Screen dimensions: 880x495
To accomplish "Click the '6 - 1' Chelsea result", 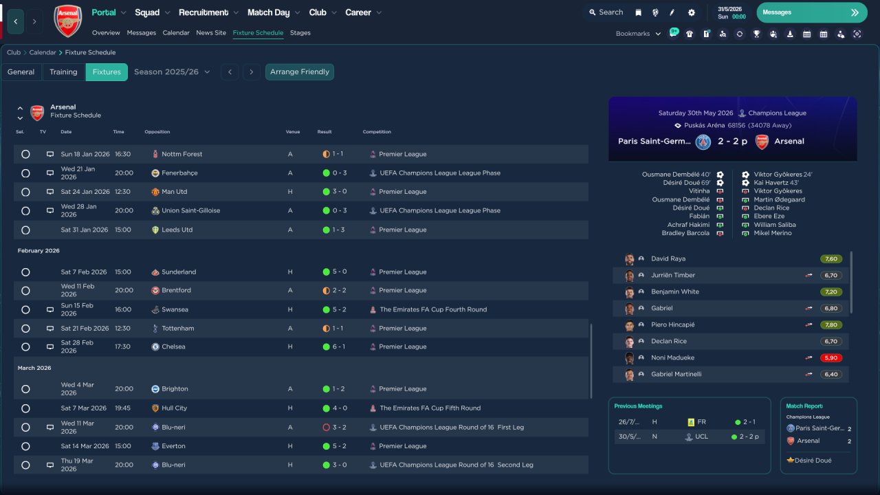I will coord(340,347).
